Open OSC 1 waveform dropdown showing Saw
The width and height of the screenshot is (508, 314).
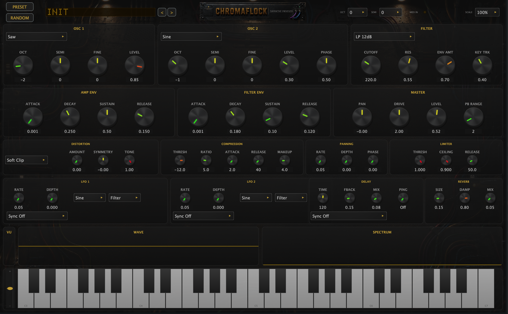(37, 36)
